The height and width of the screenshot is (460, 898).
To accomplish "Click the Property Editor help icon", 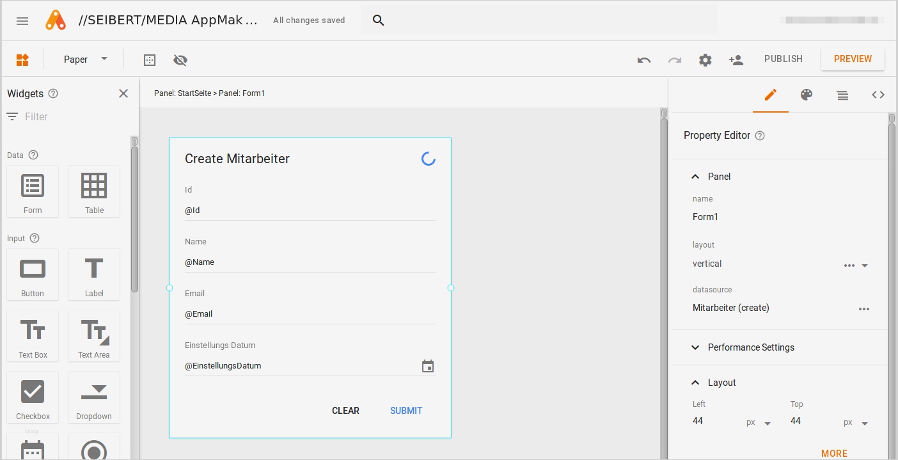I will pos(760,136).
